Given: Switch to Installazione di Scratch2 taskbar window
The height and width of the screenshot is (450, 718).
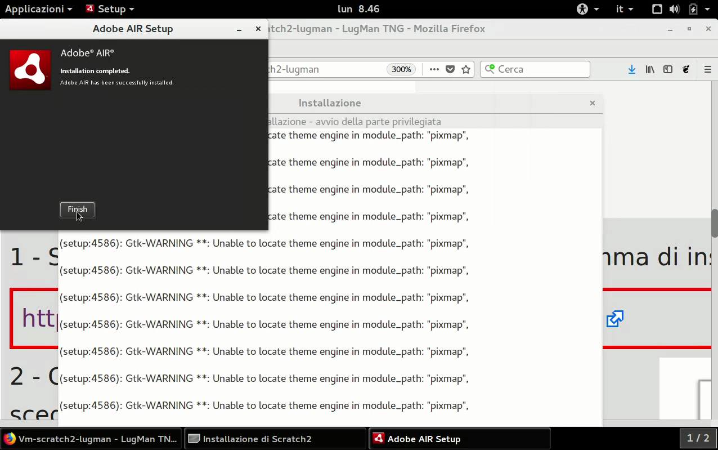Looking at the screenshot, I should 275,439.
